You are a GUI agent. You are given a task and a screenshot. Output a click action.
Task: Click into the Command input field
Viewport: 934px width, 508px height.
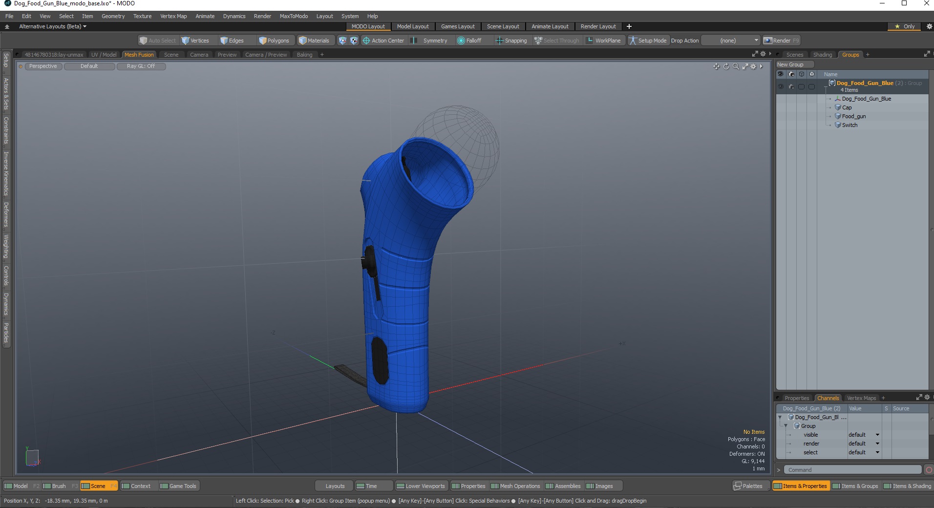[853, 470]
